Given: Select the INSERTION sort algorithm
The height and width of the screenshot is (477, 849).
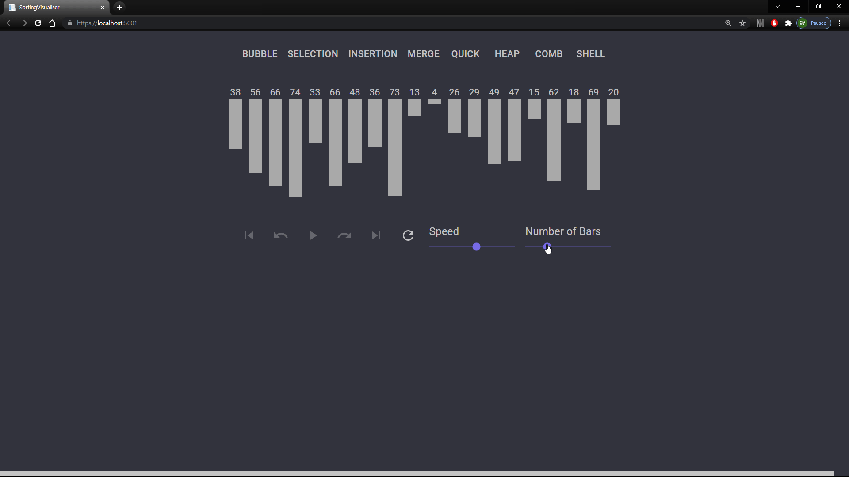Looking at the screenshot, I should pyautogui.click(x=373, y=54).
